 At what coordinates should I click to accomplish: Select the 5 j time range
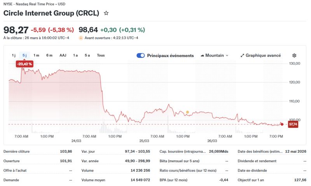pos(24,55)
